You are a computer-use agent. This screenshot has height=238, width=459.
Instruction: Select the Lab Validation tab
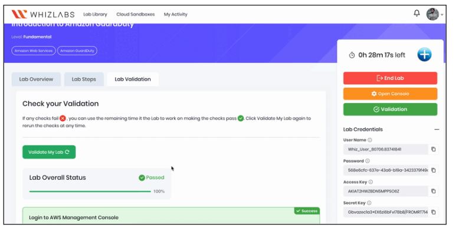point(133,80)
